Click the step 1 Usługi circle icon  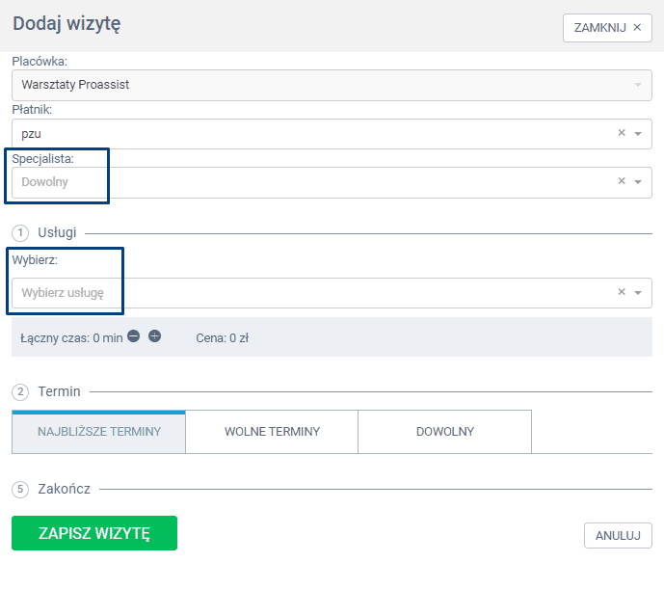click(x=20, y=232)
